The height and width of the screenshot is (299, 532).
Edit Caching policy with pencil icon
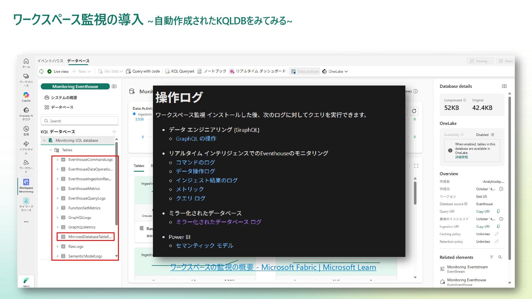coord(497,234)
